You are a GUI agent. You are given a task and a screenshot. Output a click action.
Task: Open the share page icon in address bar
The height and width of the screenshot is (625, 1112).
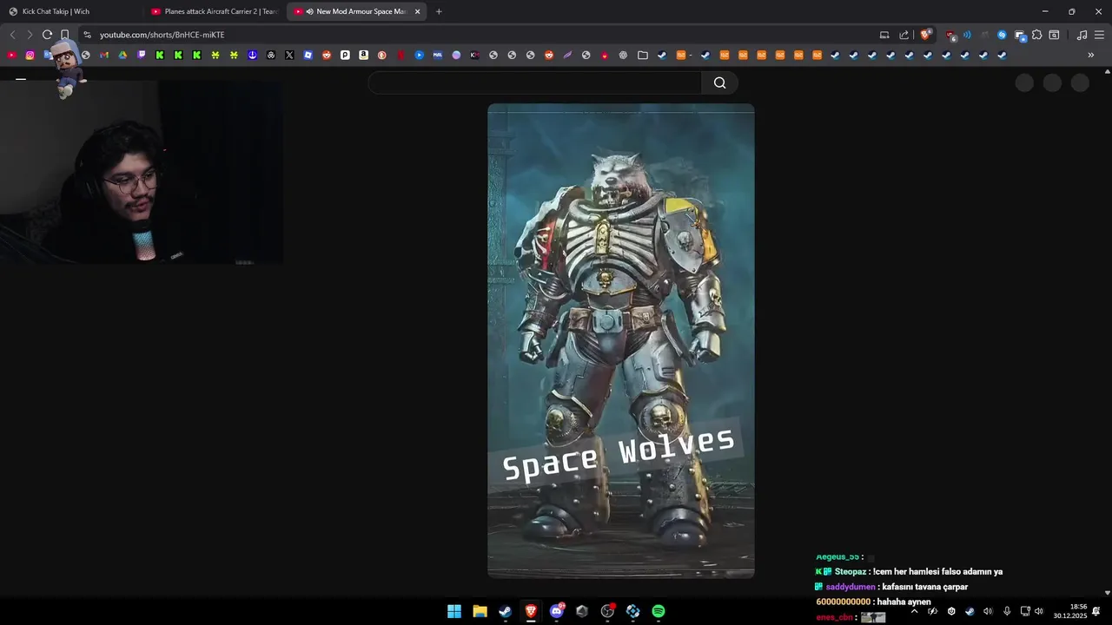[x=903, y=35]
